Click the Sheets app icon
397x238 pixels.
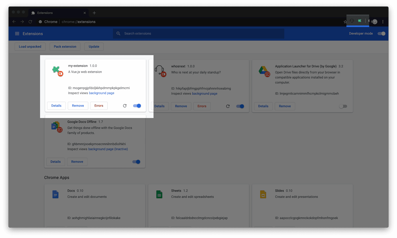click(159, 194)
